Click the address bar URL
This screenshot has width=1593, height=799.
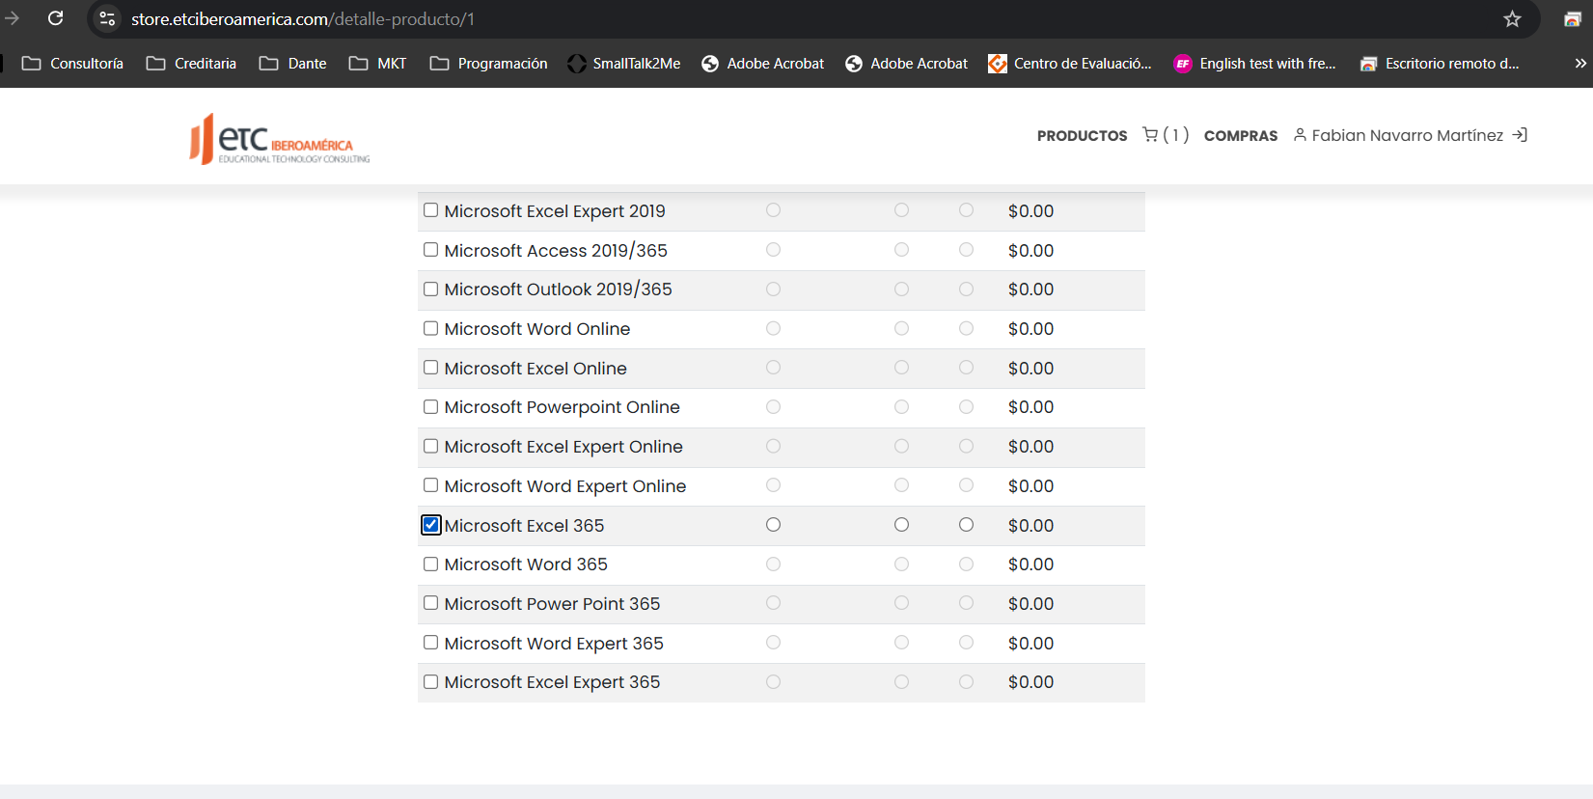click(x=303, y=19)
